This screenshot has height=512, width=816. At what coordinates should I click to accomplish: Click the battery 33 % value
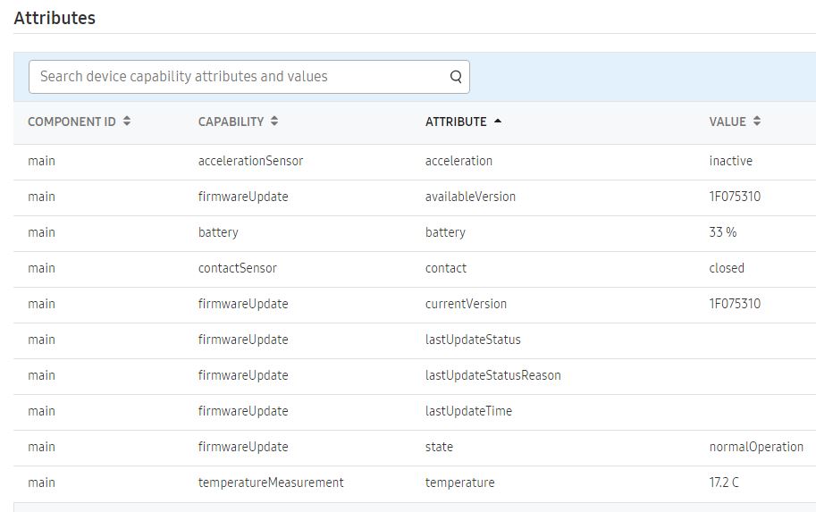(x=723, y=232)
